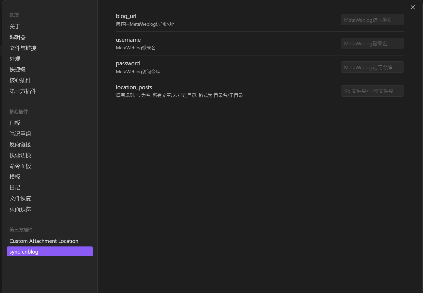Viewport: 423px width, 293px height.
Task: 选择「日记」插件设置
Action: pos(15,187)
